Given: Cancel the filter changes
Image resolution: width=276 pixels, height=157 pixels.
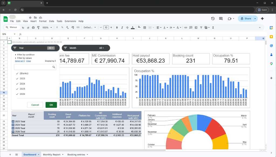Looking at the screenshot, I should (x=35, y=105).
